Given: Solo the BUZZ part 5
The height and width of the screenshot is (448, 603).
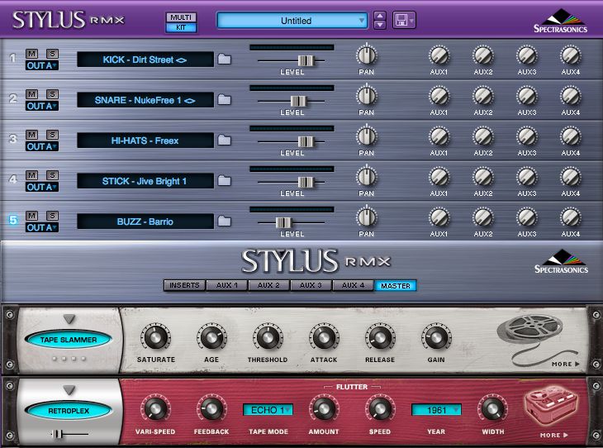Looking at the screenshot, I should [52, 216].
